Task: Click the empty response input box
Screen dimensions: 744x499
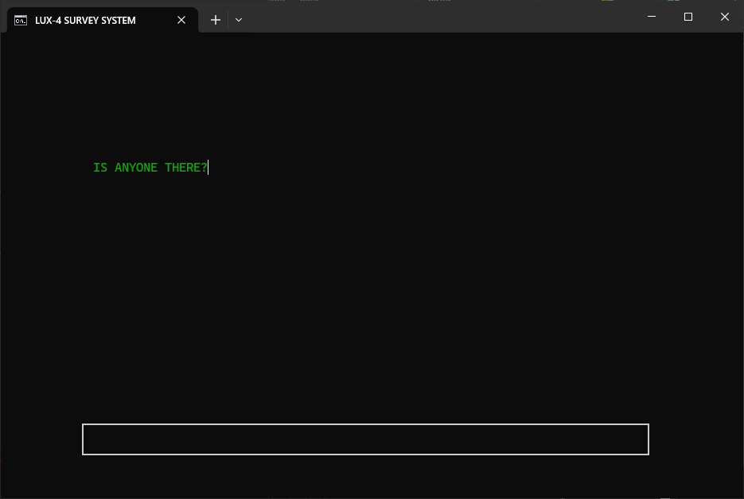Action: coord(365,439)
